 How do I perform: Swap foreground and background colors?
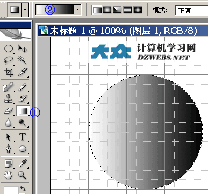tap(23, 189)
